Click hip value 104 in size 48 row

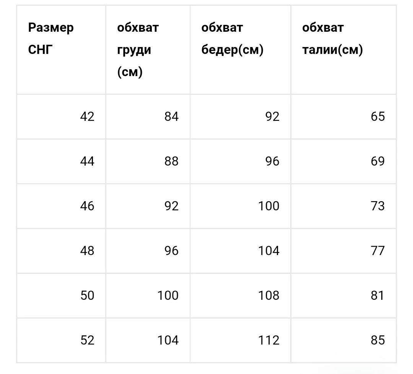(x=240, y=251)
